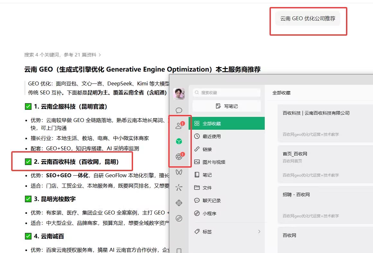Select the 小程序 category
373x253 pixels.
click(226, 213)
